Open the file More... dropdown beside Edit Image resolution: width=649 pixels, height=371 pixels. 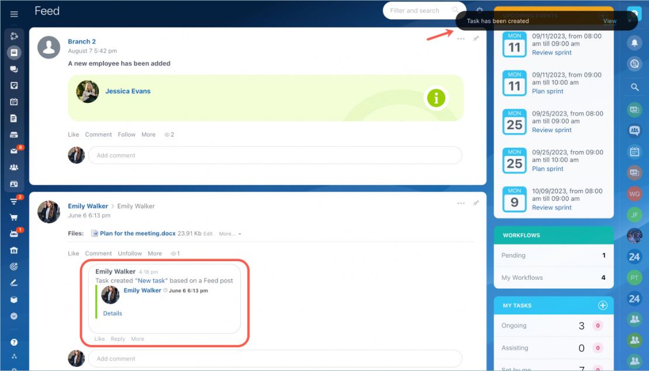point(230,234)
